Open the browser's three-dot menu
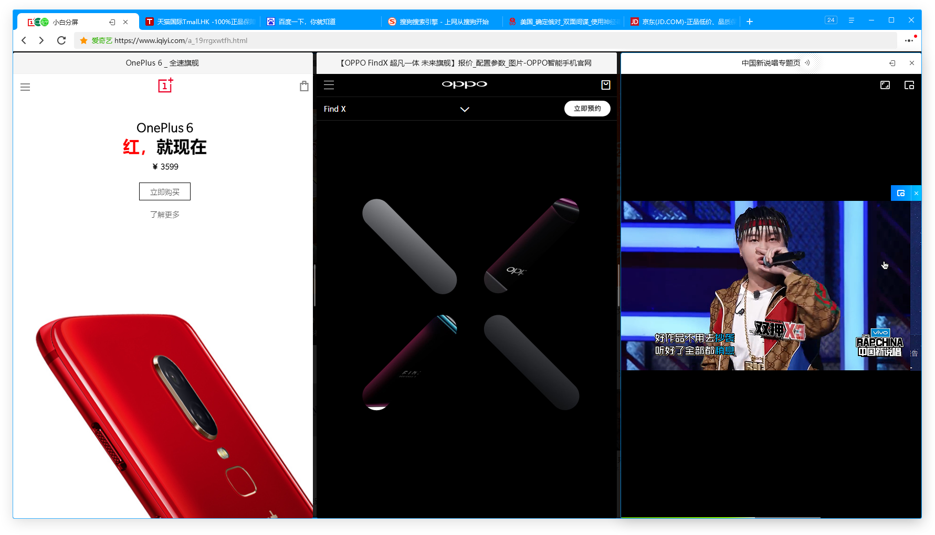935x535 pixels. pyautogui.click(x=909, y=40)
